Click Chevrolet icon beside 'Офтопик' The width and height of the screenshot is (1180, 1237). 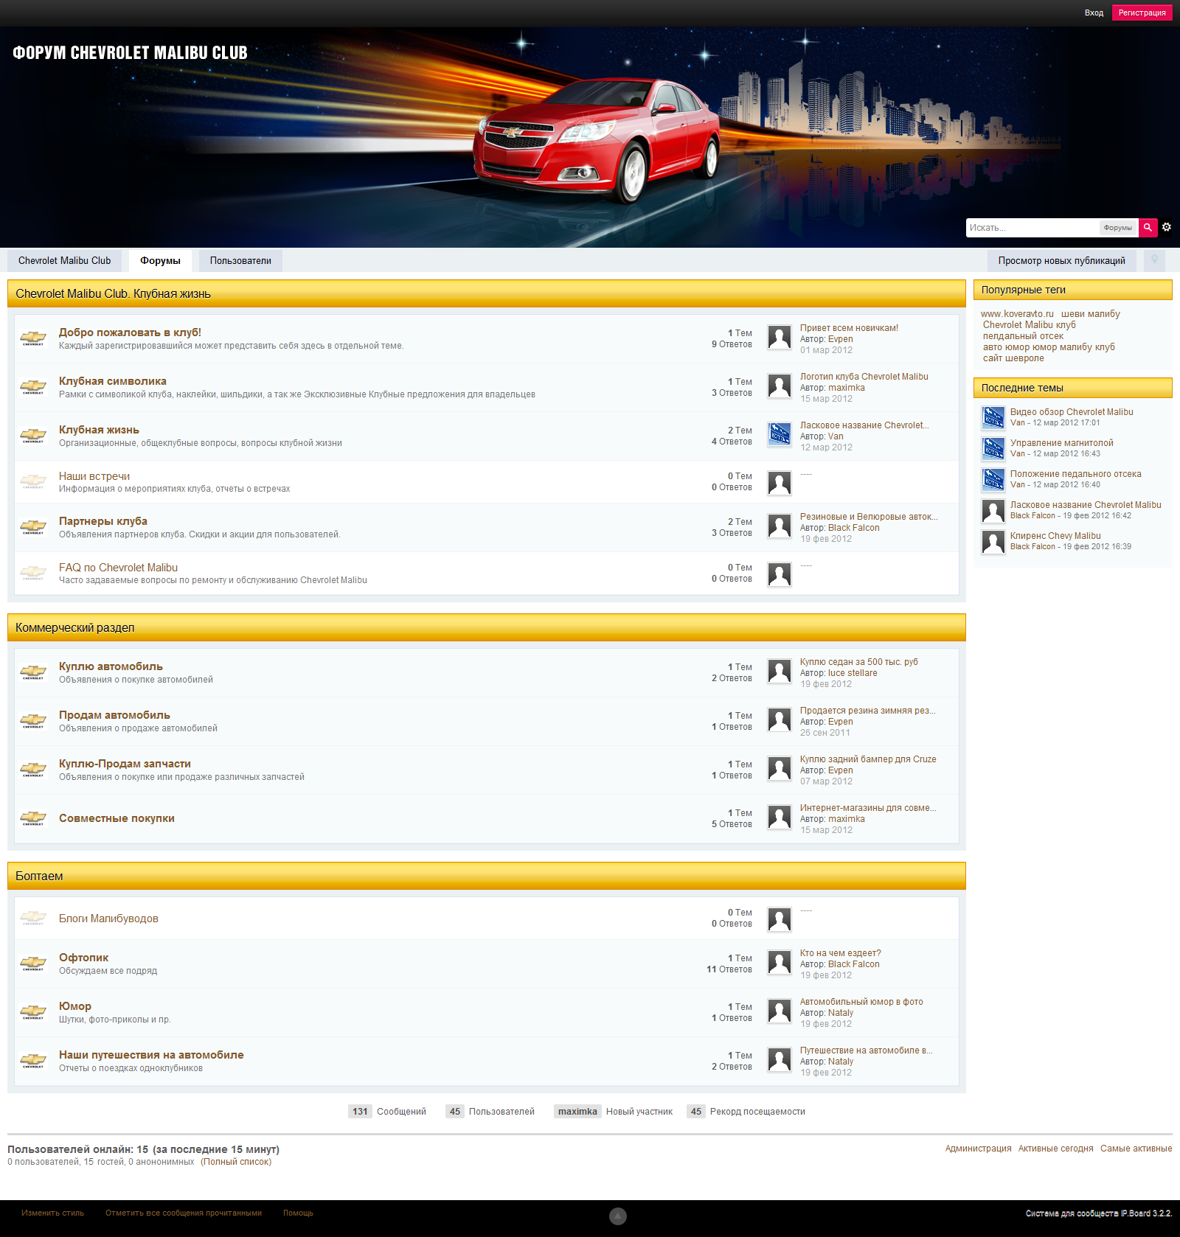(x=33, y=964)
